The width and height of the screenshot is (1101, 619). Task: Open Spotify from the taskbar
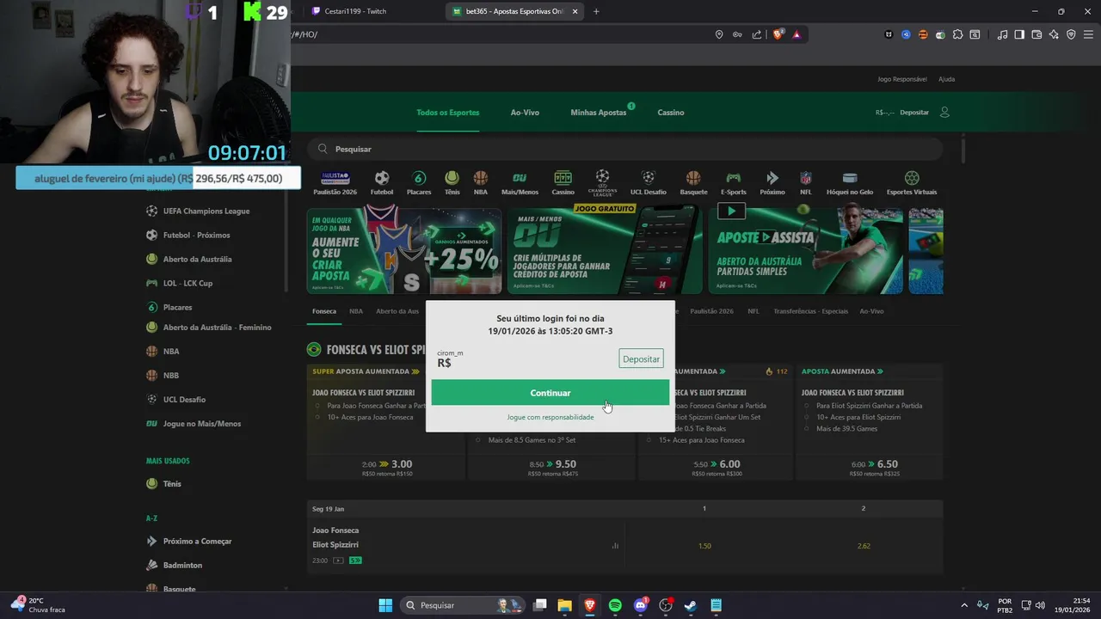[x=615, y=605]
